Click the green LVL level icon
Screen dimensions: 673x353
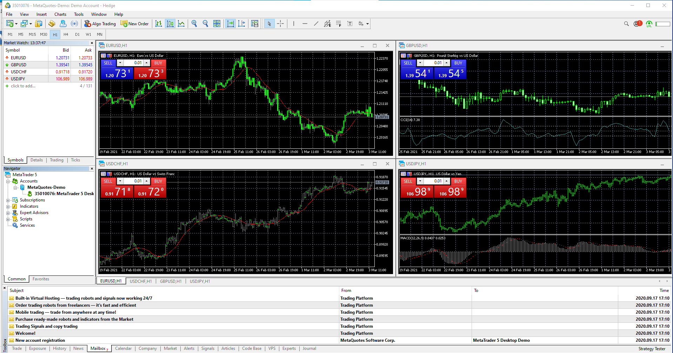coord(649,24)
